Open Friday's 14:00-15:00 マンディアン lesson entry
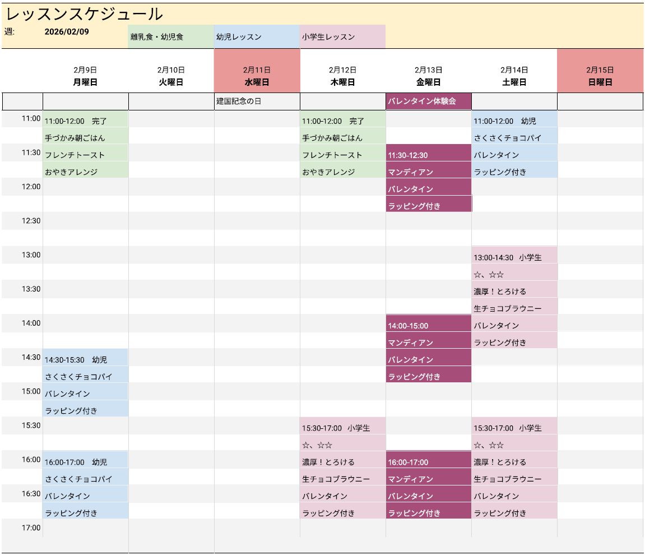The height and width of the screenshot is (555, 645). 428,326
